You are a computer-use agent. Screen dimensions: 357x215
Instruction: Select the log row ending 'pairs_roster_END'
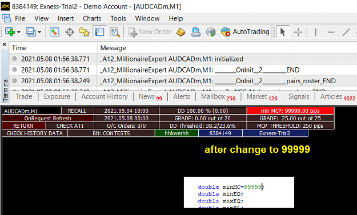[183, 81]
